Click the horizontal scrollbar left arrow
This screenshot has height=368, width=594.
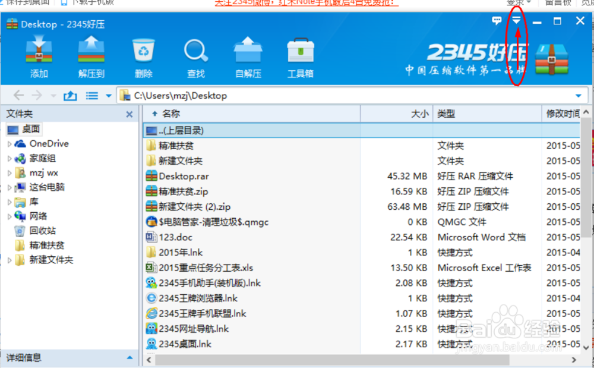pyautogui.click(x=149, y=360)
